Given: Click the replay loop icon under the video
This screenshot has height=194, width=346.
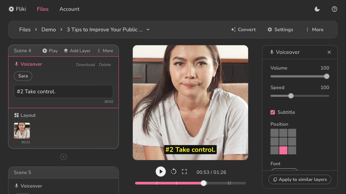Looking at the screenshot, I should point(173,172).
